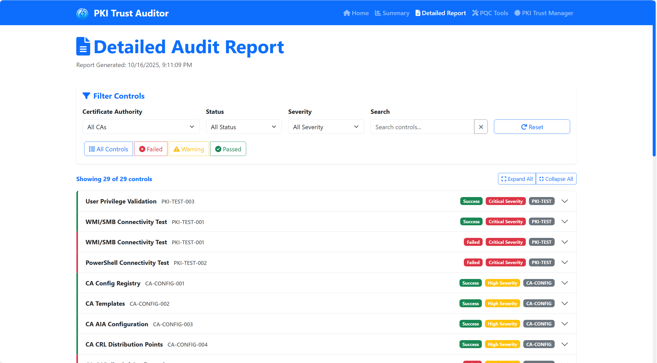657x363 pixels.
Task: Click the Expand All button
Action: [517, 179]
